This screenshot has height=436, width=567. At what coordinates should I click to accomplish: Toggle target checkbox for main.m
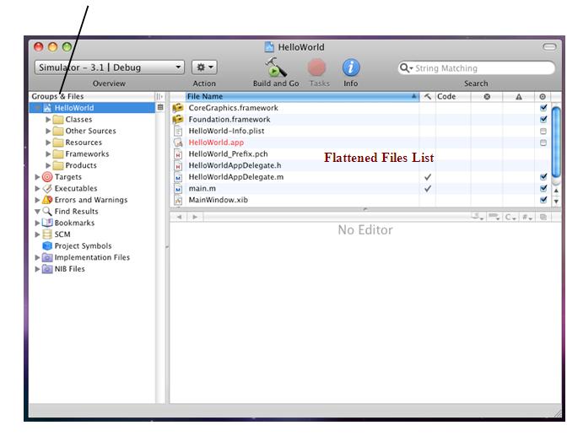pos(543,188)
